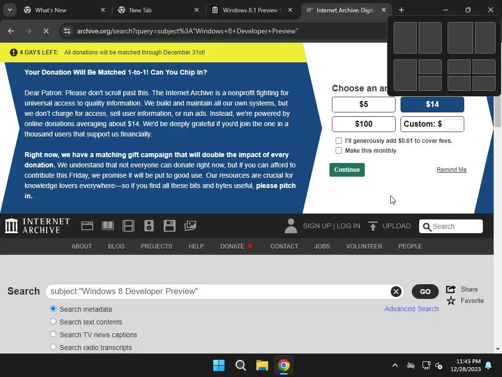Open the VOLUNTEER menu item
The image size is (502, 377).
click(x=364, y=246)
